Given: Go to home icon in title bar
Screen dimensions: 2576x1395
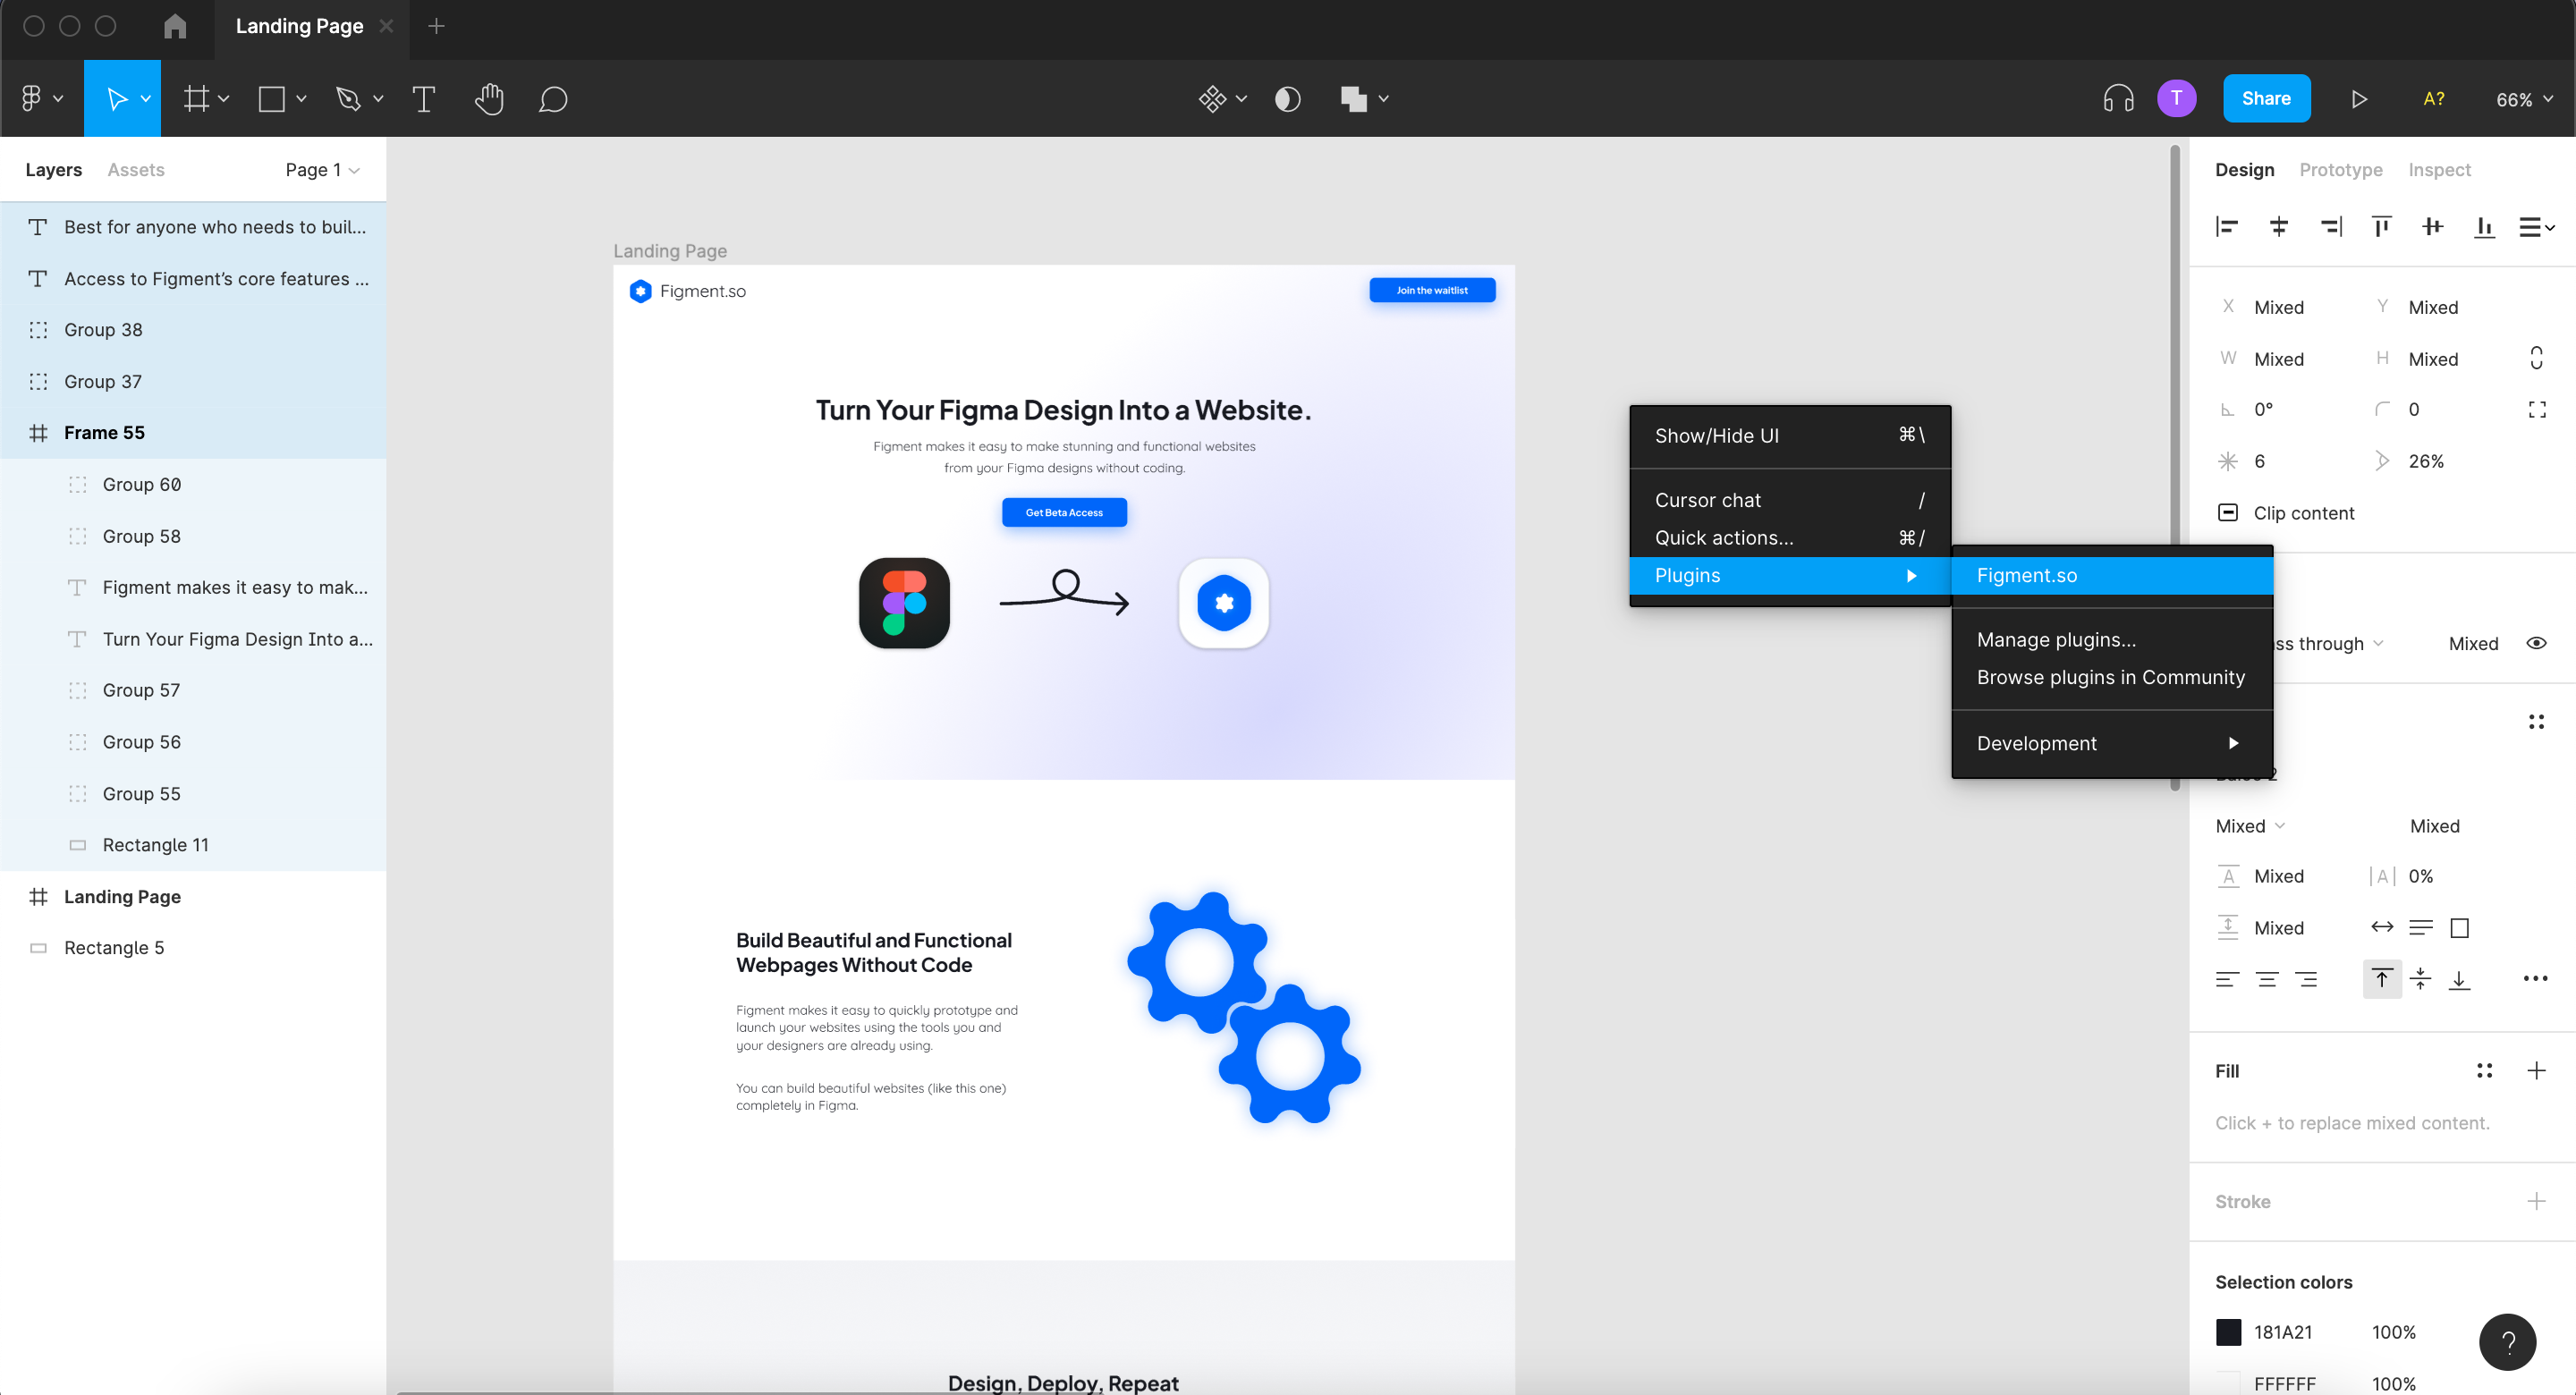Looking at the screenshot, I should (175, 26).
